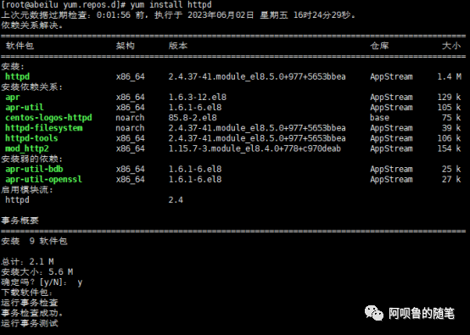Screen dimensions: 470x335
Task: Click the yum install httpd command text
Action: tap(171, 5)
